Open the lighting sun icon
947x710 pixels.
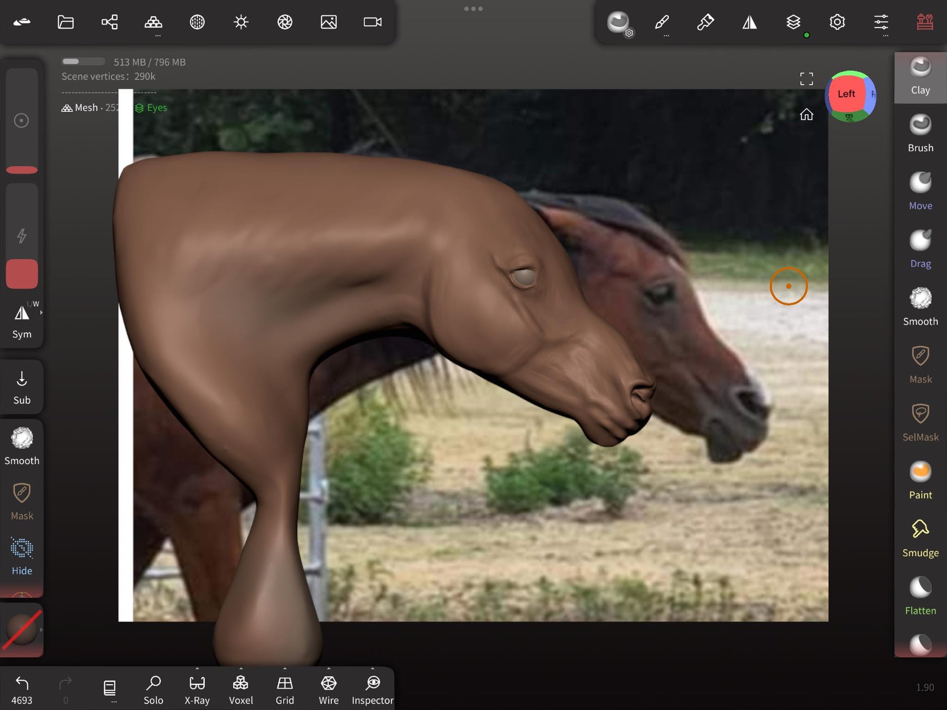click(241, 22)
